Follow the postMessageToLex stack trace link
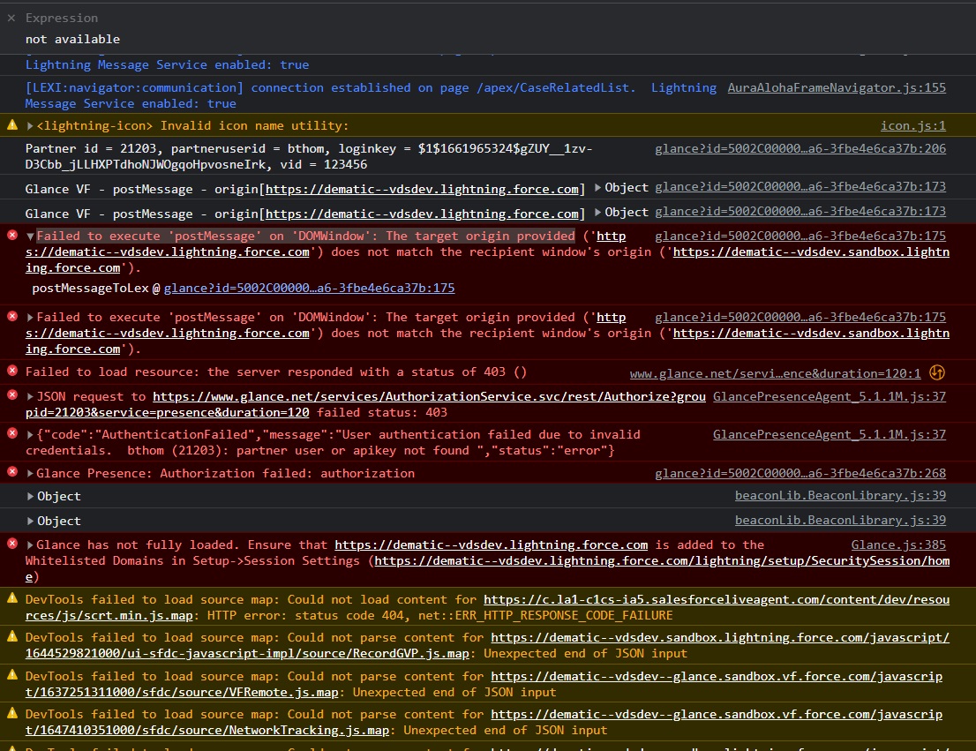This screenshot has height=751, width=976. (x=309, y=288)
